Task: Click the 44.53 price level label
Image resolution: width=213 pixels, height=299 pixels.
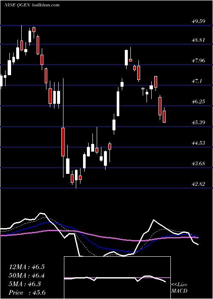Action: coord(198,143)
